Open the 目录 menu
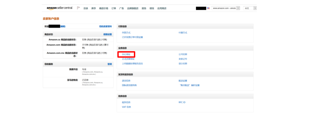309x116 pixels. [x=86, y=9]
